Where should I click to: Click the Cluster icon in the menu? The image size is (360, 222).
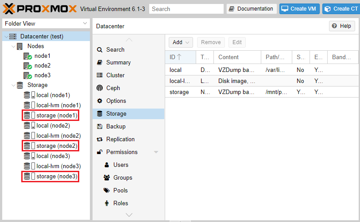coord(100,75)
